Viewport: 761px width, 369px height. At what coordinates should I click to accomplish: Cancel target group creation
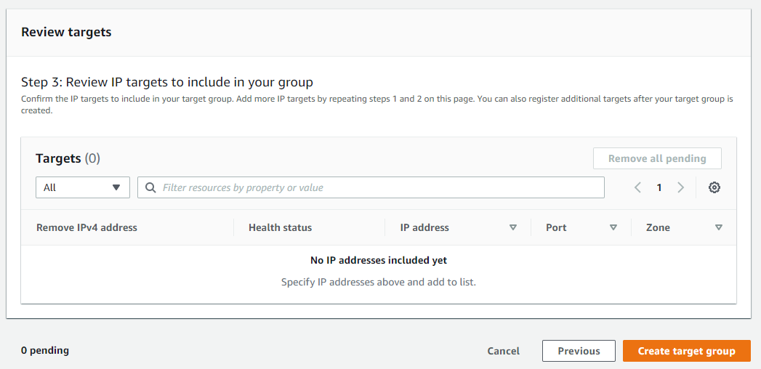pos(504,351)
